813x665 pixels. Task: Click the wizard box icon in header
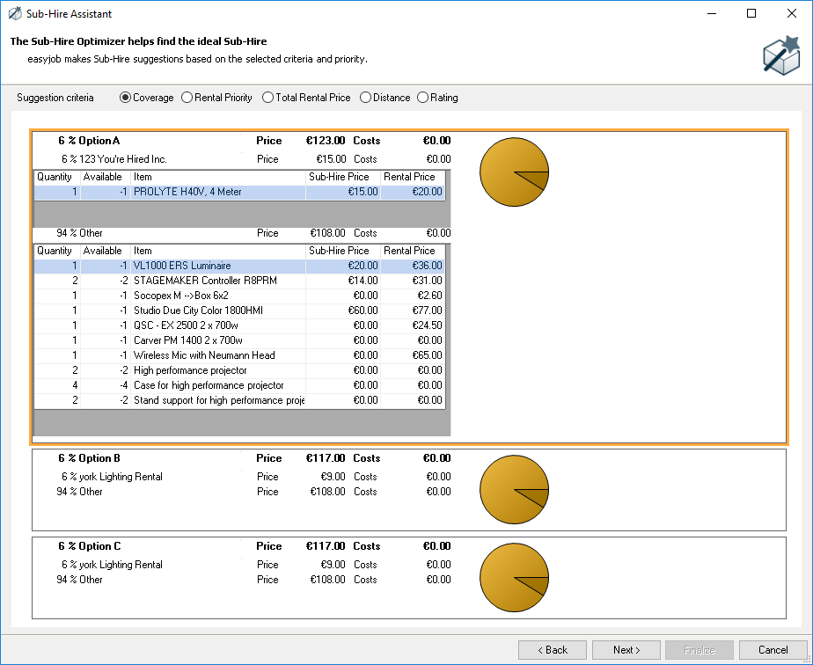[780, 55]
